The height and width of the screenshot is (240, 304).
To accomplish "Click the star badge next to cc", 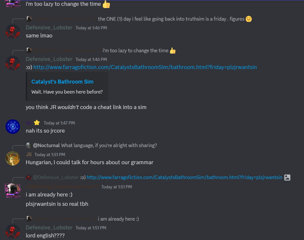I will (x=37, y=123).
